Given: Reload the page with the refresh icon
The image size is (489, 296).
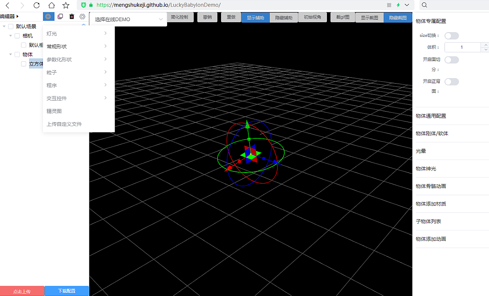Looking at the screenshot, I should coord(36,5).
